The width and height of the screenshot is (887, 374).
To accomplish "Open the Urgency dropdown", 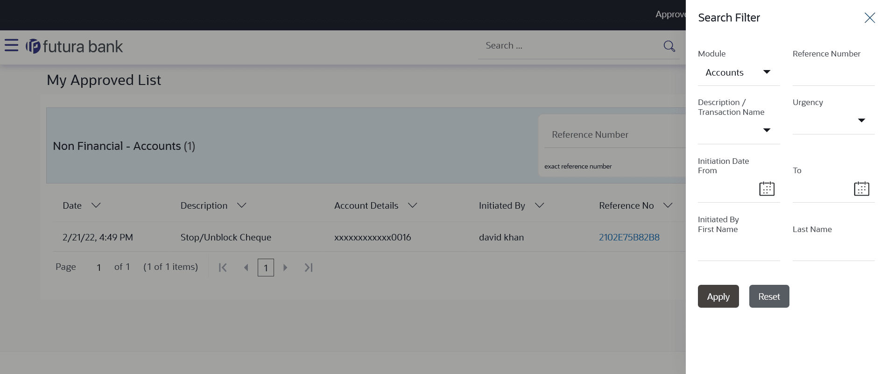I will click(861, 120).
